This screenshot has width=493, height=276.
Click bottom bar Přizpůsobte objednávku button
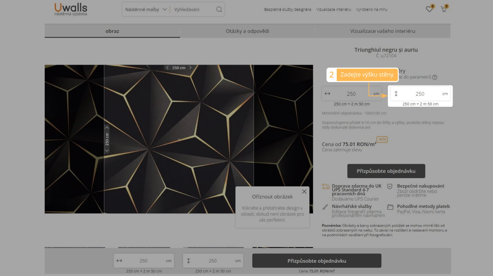317,261
